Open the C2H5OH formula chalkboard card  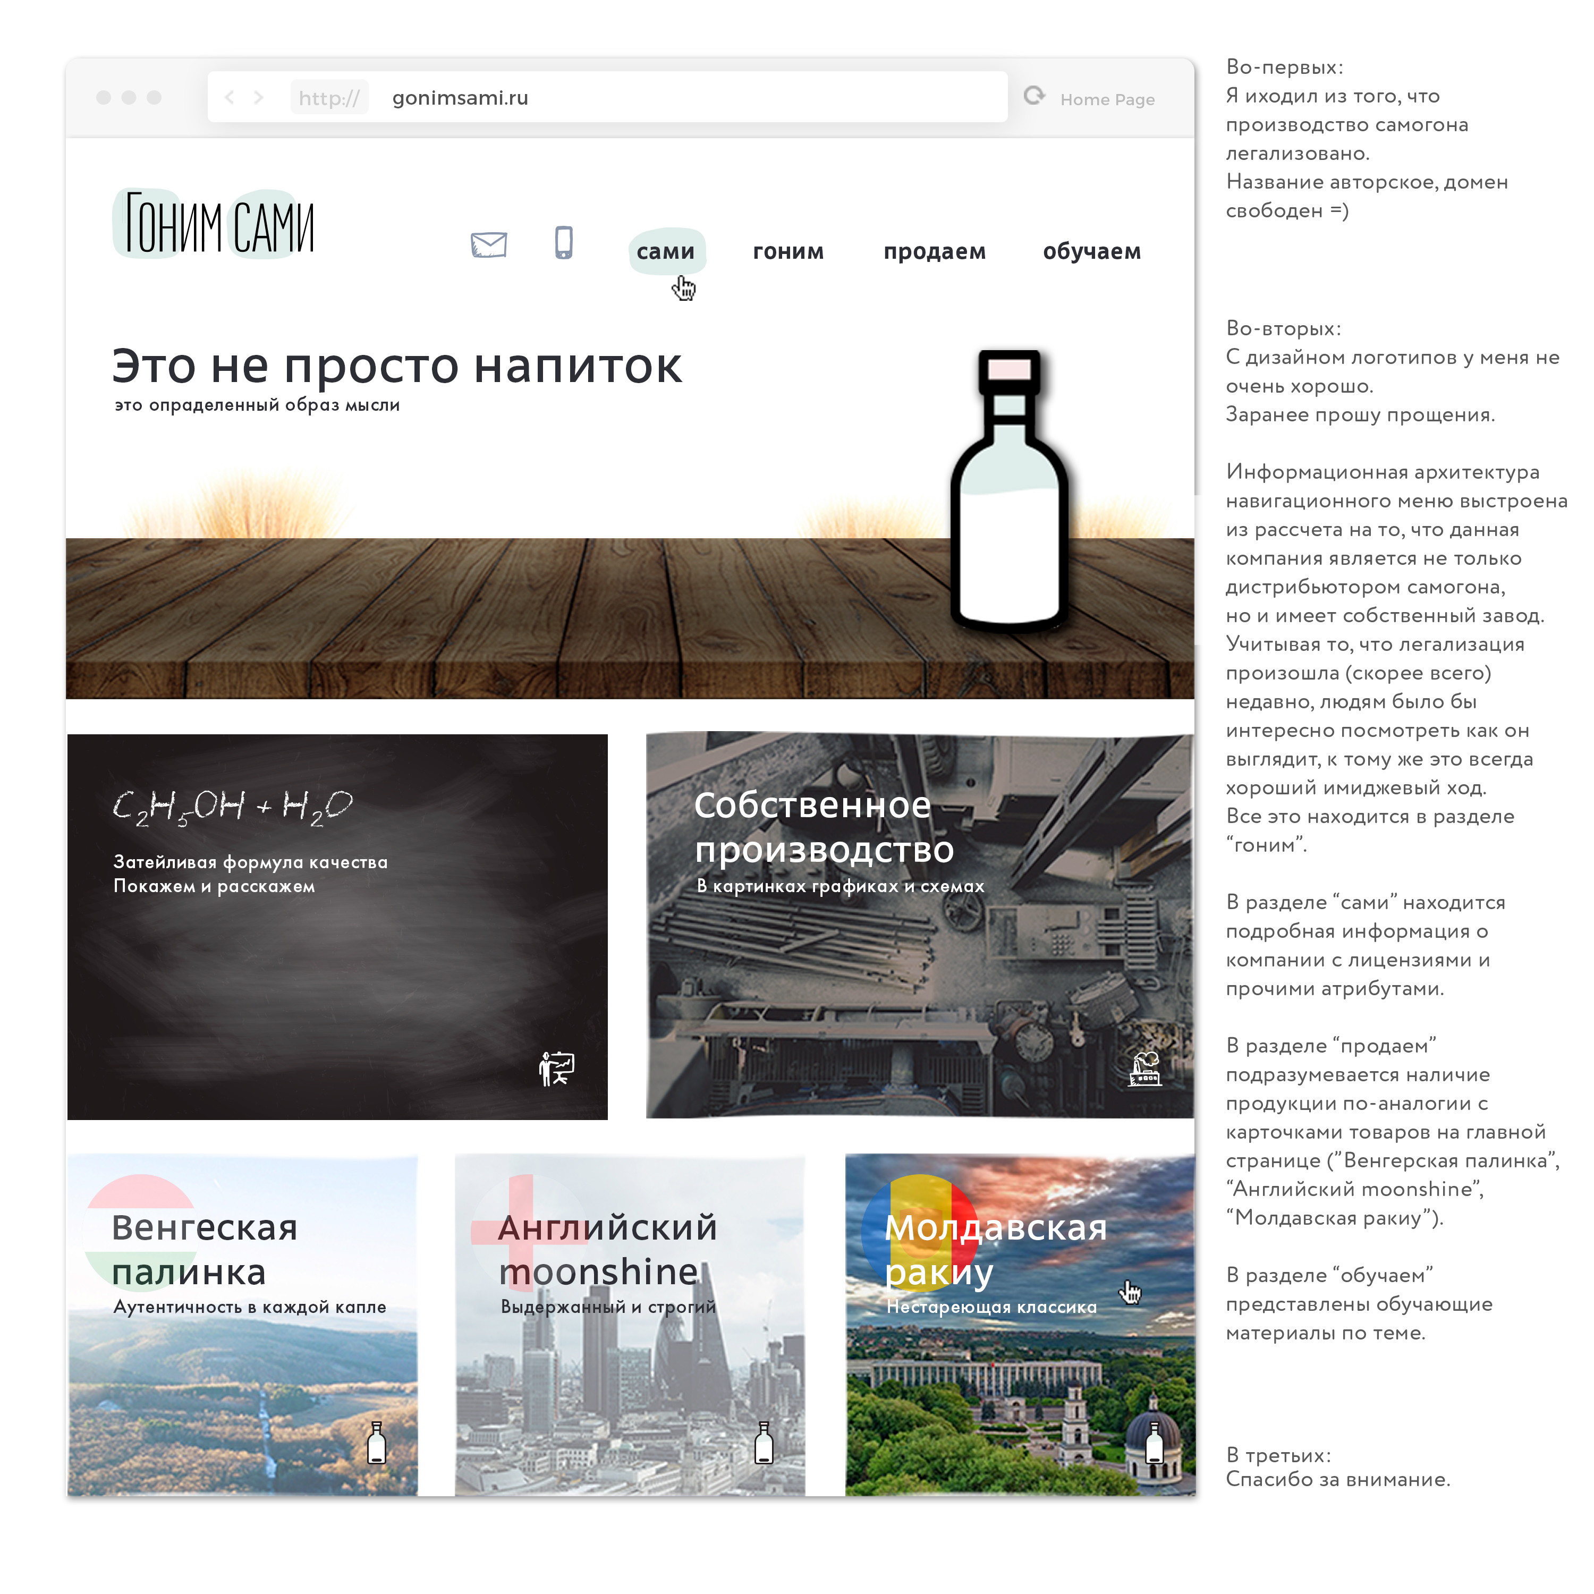click(x=337, y=926)
